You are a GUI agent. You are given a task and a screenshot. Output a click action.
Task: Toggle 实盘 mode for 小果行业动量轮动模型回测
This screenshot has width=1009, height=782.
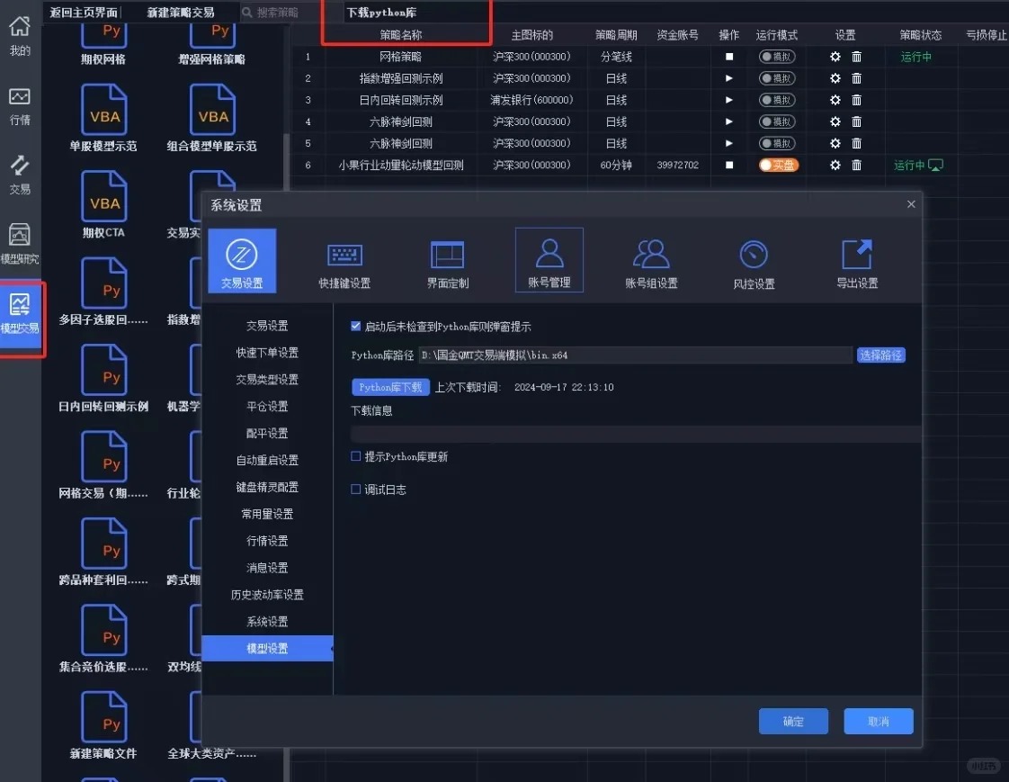click(777, 165)
